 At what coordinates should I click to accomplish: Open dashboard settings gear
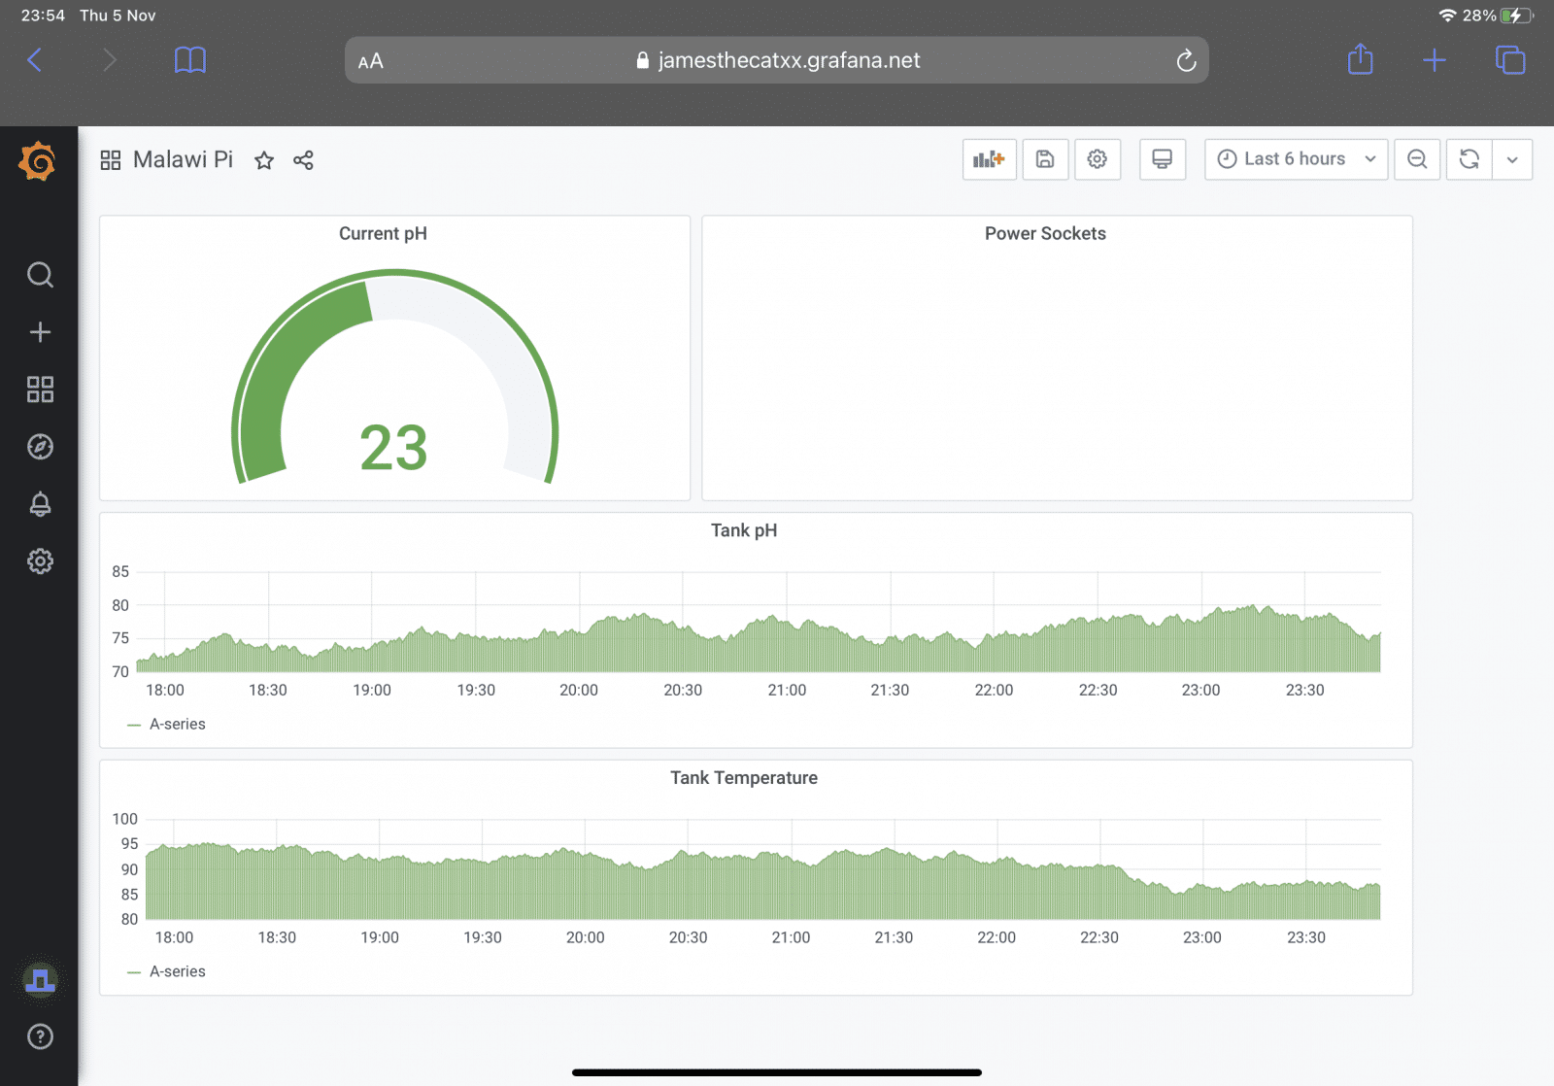[1098, 159]
